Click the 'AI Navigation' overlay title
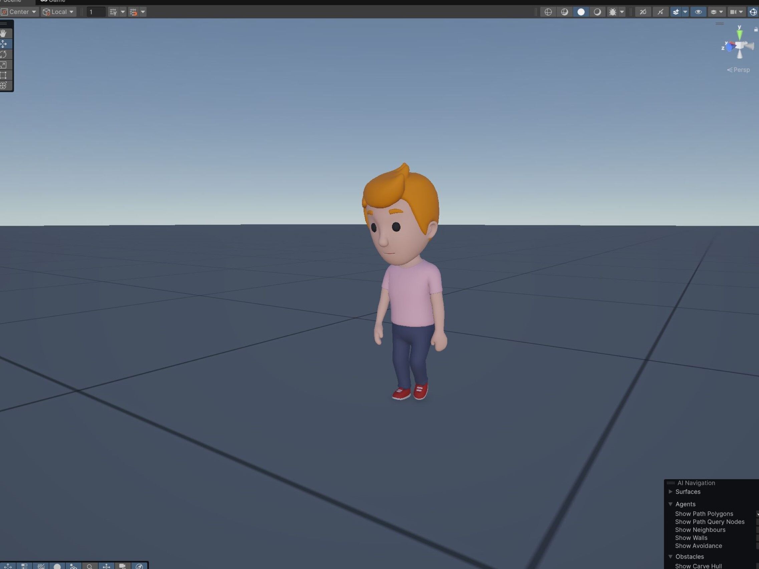 click(696, 483)
